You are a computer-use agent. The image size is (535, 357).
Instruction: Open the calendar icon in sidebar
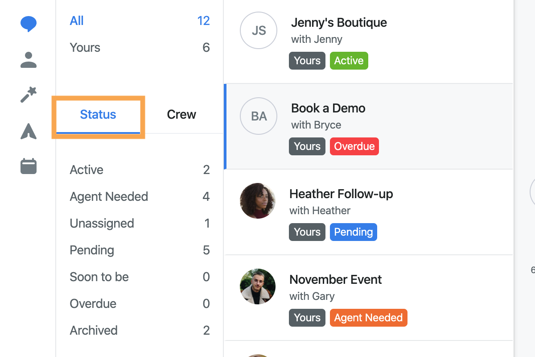[x=29, y=166]
